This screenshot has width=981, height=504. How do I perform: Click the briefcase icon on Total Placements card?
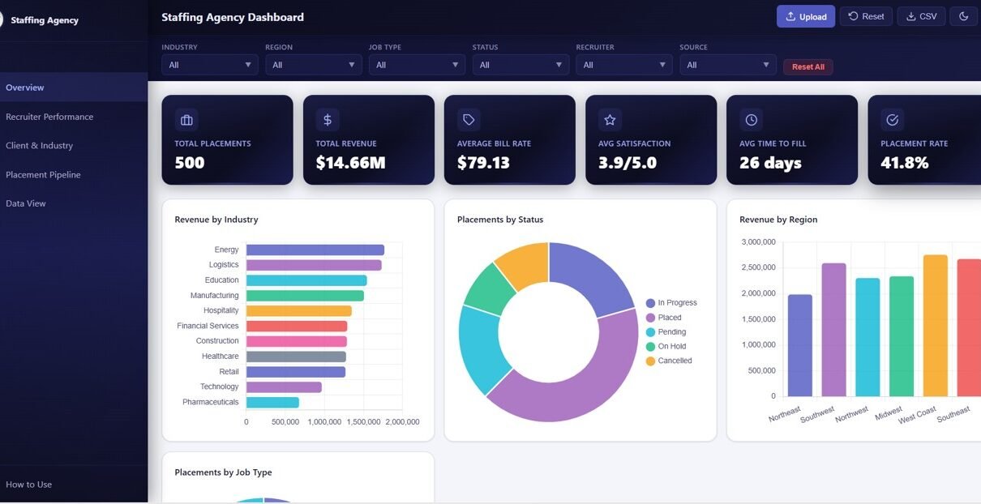(186, 120)
